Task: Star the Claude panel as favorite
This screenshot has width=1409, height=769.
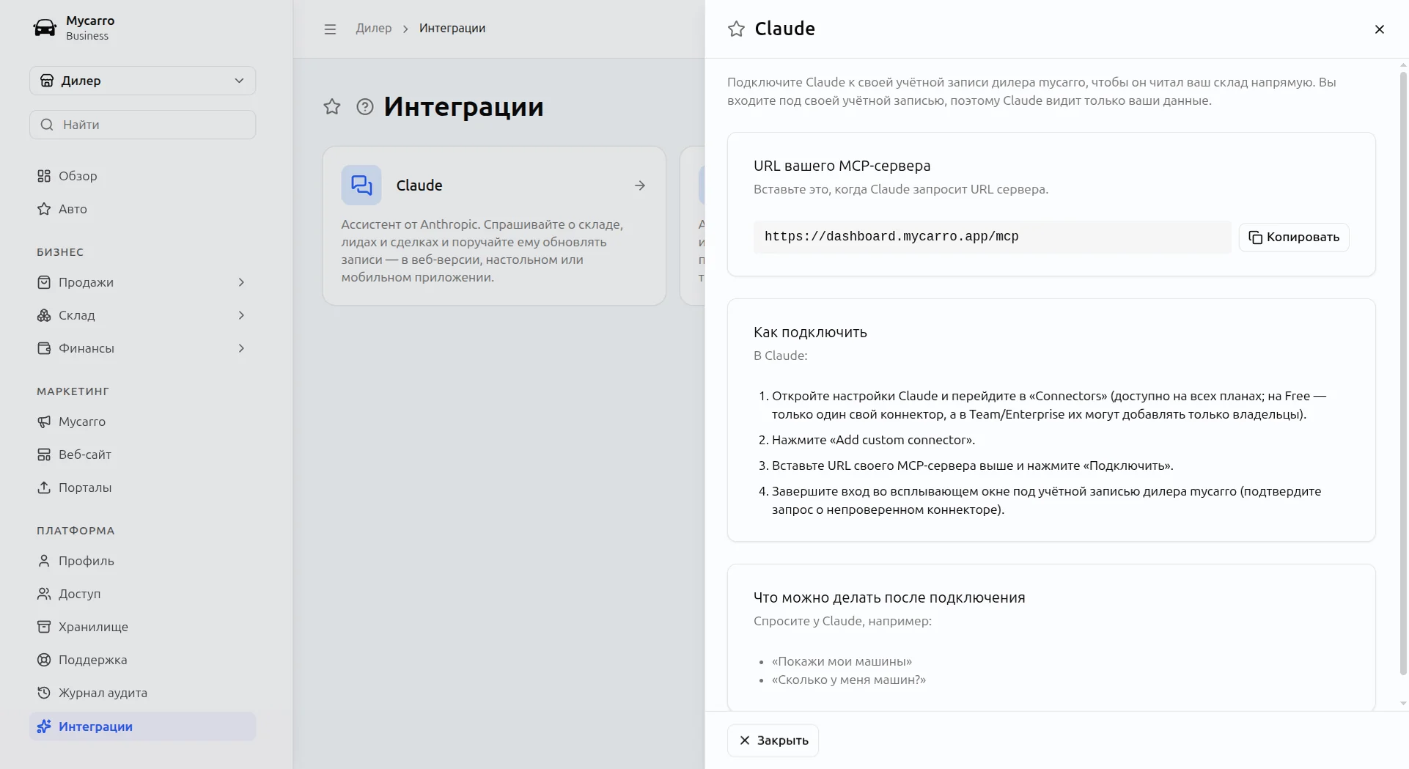Action: 736,29
